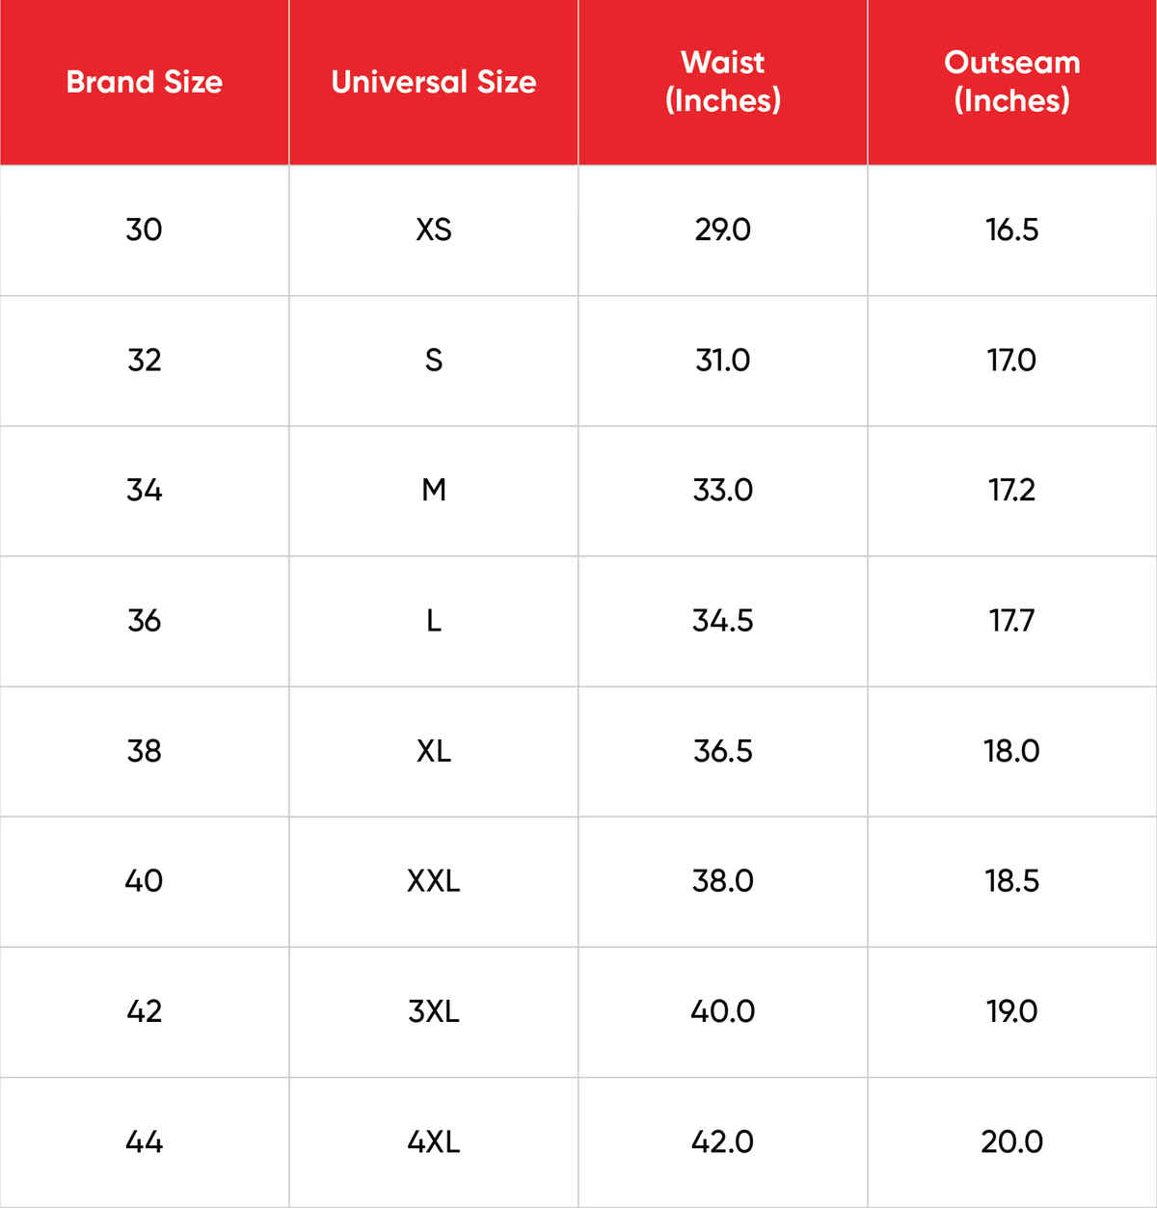Select the L universal size cell
Image resolution: width=1157 pixels, height=1208 pixels.
pos(433,620)
